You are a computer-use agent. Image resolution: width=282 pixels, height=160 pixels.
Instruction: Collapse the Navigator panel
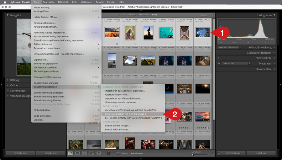pyautogui.click(x=8, y=15)
